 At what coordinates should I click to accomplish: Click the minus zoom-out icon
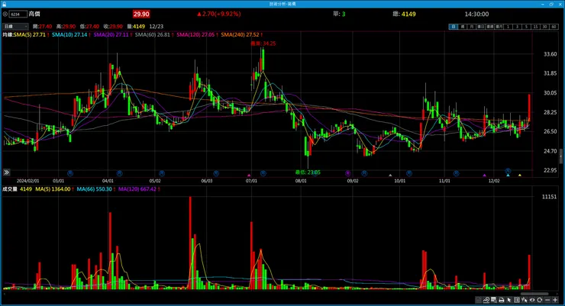547,300
